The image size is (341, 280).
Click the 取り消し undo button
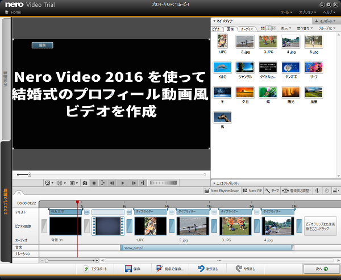point(208,269)
